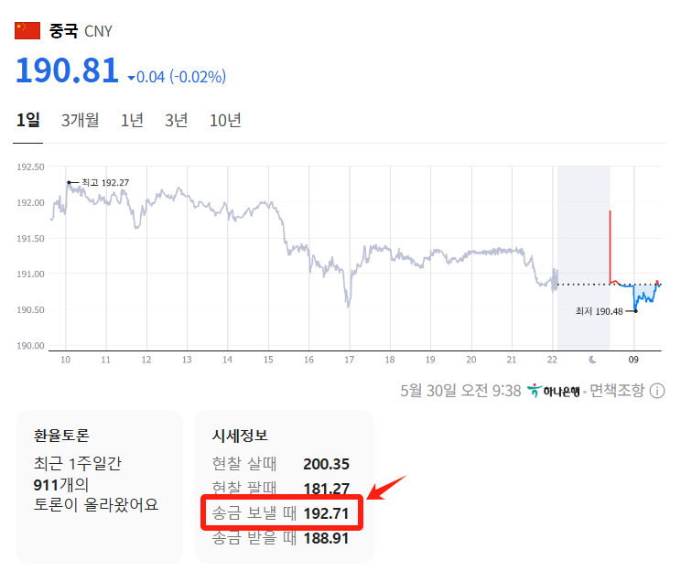Click the blue down-triangle next to 0.04

point(132,78)
